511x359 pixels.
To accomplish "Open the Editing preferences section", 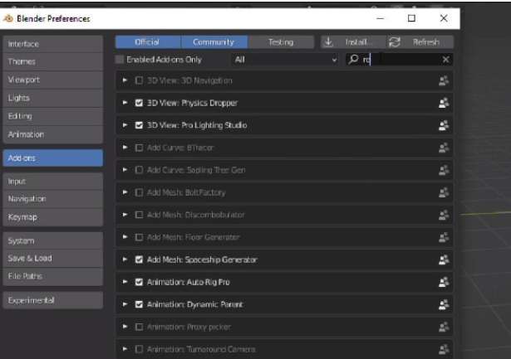I will pyautogui.click(x=53, y=116).
